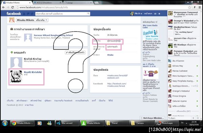Open RenRi Kirishiki's profile picture
The image size is (203, 133).
point(16,76)
